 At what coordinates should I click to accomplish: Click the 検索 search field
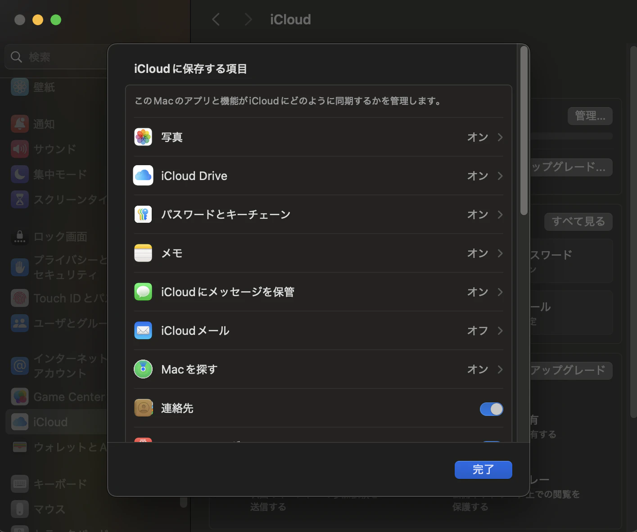(56, 57)
